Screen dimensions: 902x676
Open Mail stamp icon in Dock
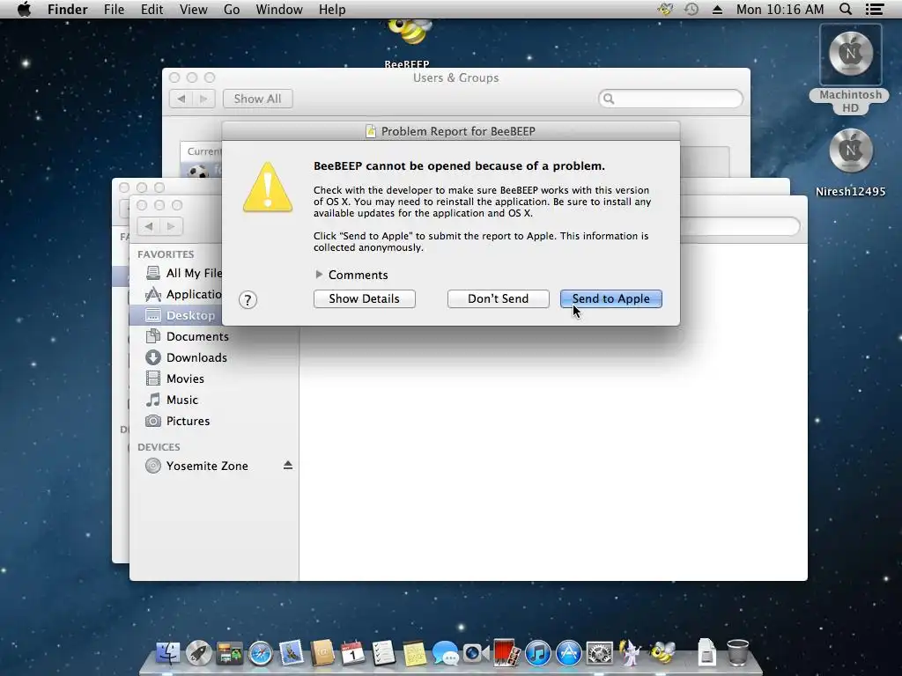point(292,654)
